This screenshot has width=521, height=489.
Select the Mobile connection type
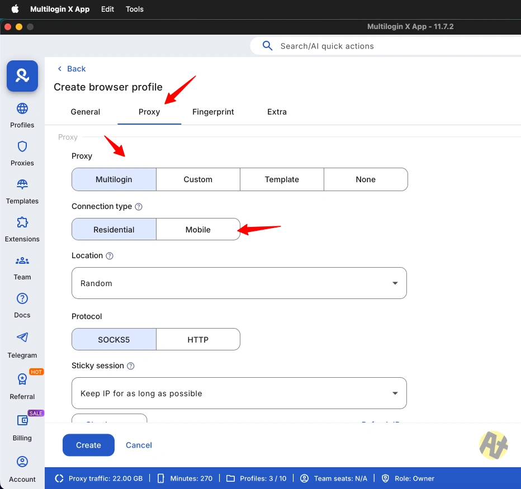[x=198, y=229]
